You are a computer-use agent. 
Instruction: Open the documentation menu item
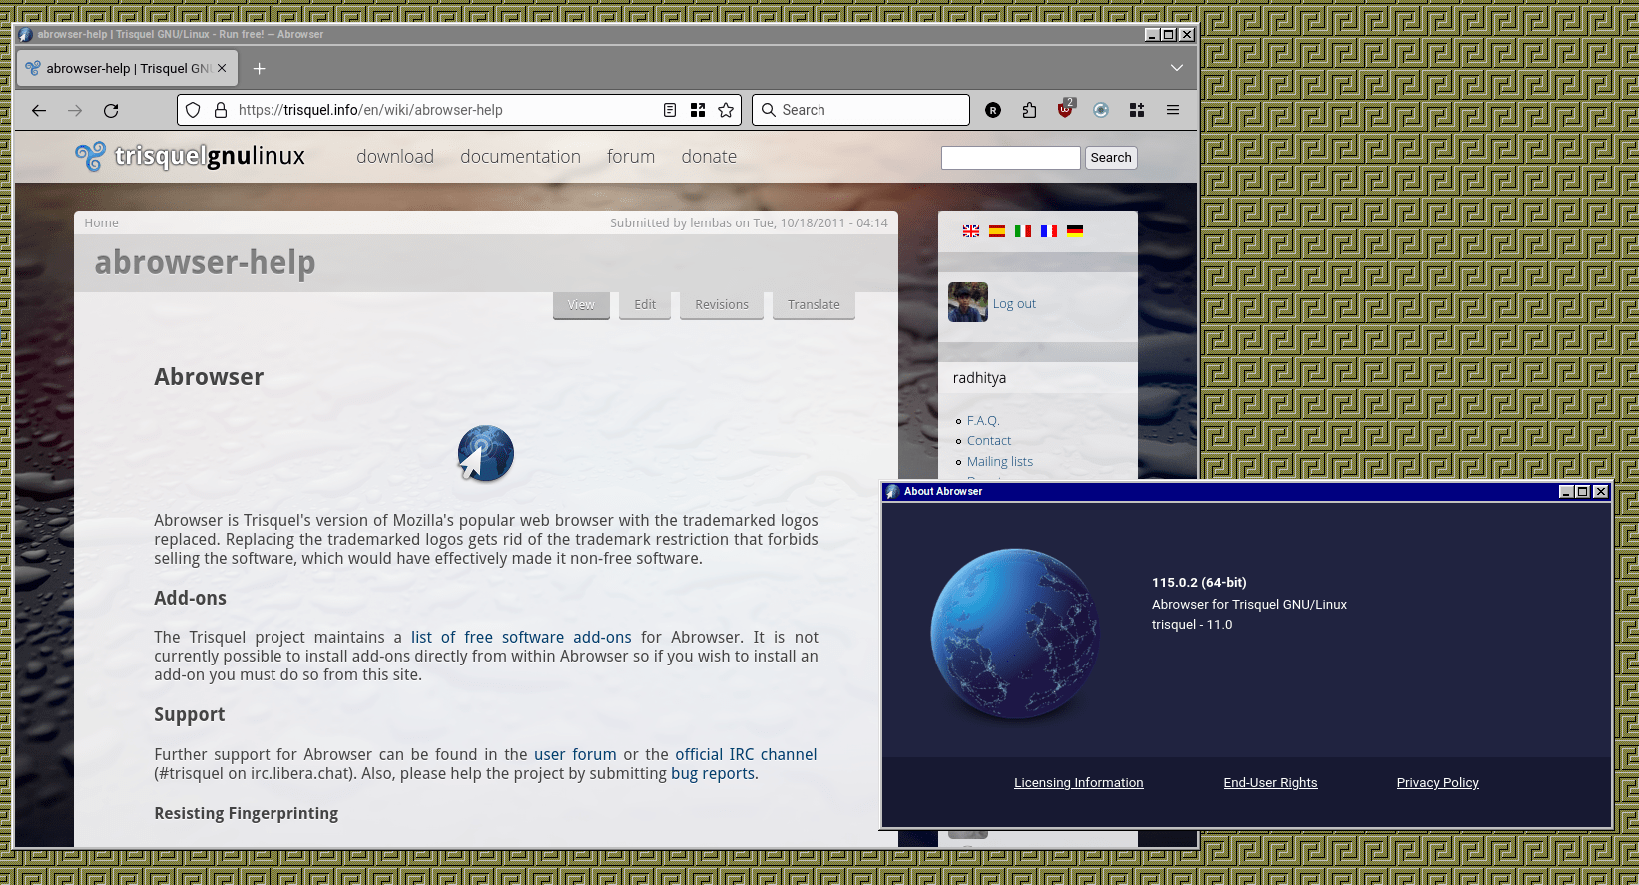[x=520, y=157]
